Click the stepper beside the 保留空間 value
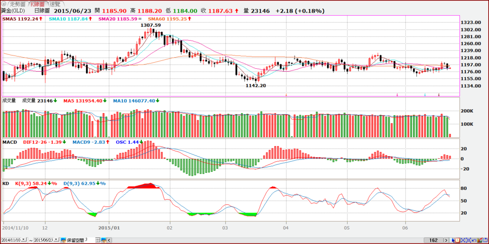 pos(97,240)
